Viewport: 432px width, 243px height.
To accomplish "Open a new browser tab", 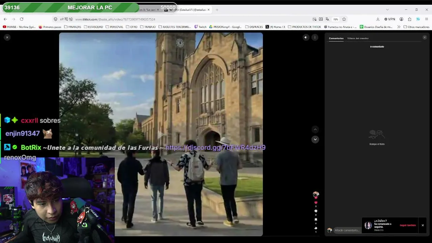I will pyautogui.click(x=217, y=10).
